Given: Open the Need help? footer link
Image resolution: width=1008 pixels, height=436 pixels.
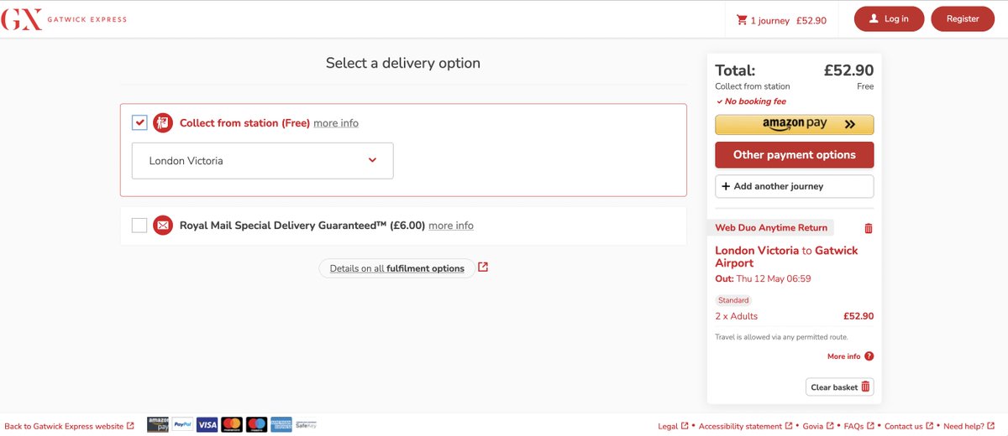Looking at the screenshot, I should pos(969,426).
